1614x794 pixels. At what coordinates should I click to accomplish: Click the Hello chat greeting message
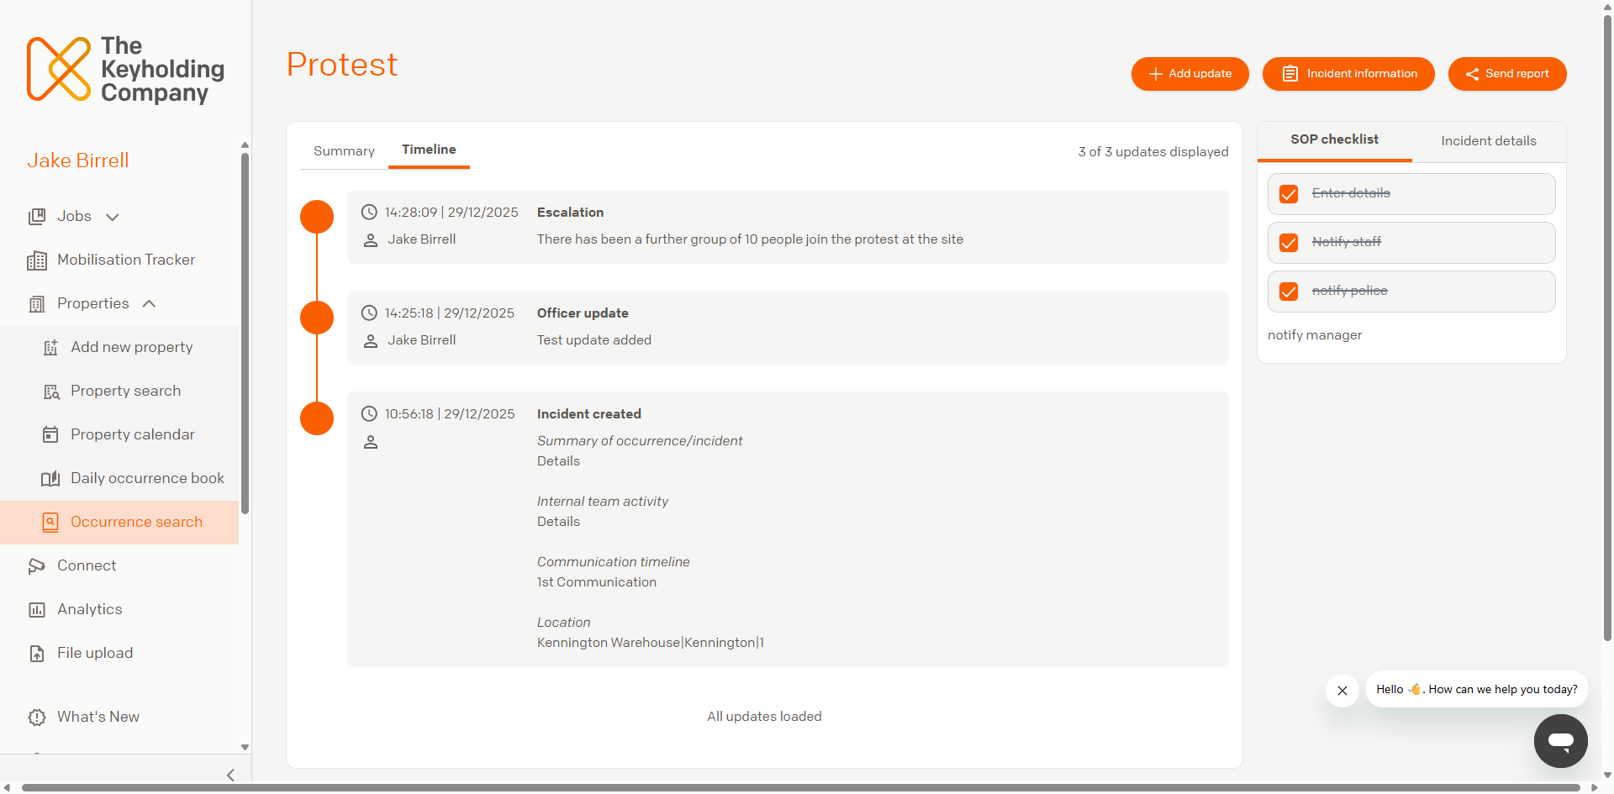point(1477,690)
